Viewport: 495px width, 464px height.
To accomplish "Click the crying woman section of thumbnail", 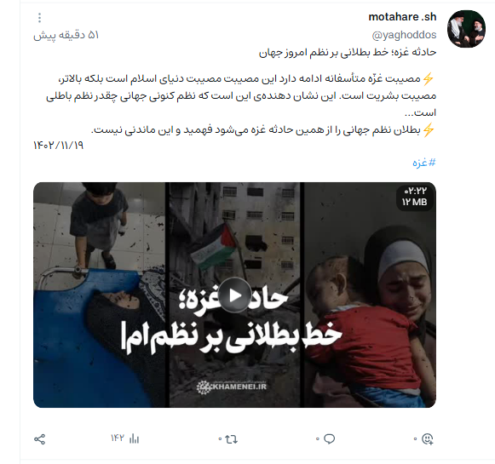I will pyautogui.click(x=370, y=295).
